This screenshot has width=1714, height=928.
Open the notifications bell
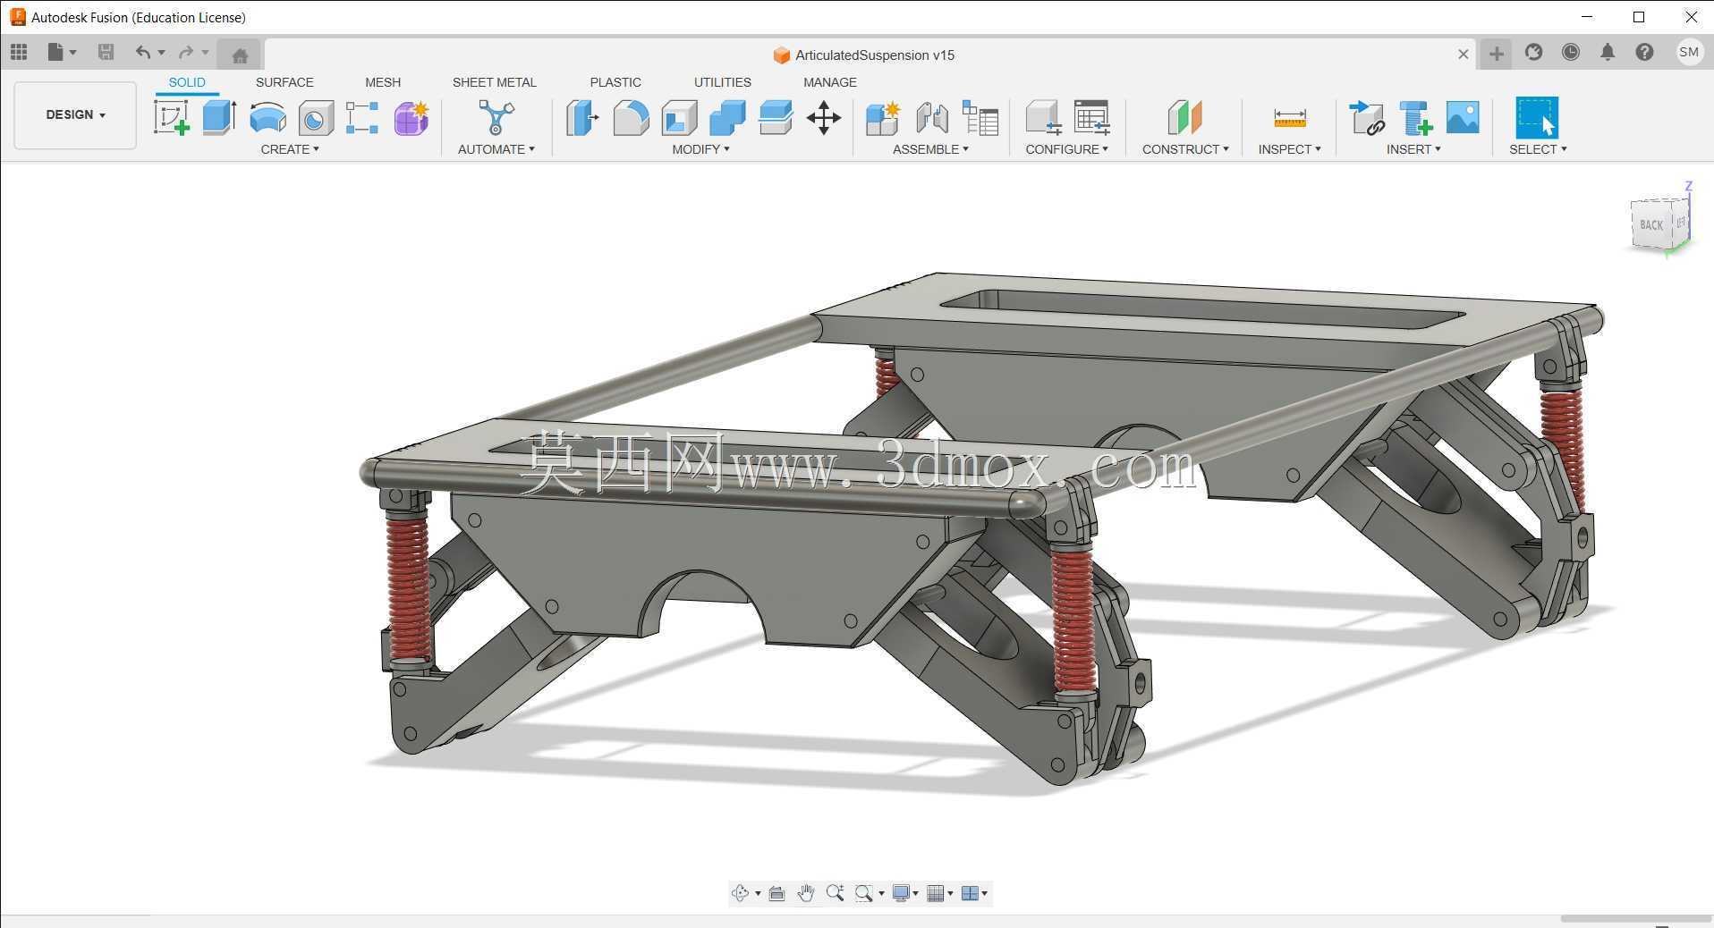click(x=1608, y=52)
